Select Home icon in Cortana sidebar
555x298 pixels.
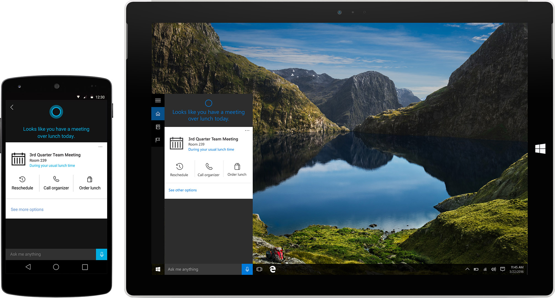pyautogui.click(x=158, y=114)
